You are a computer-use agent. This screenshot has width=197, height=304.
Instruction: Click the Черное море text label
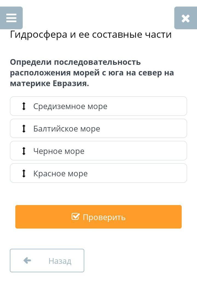tap(59, 151)
